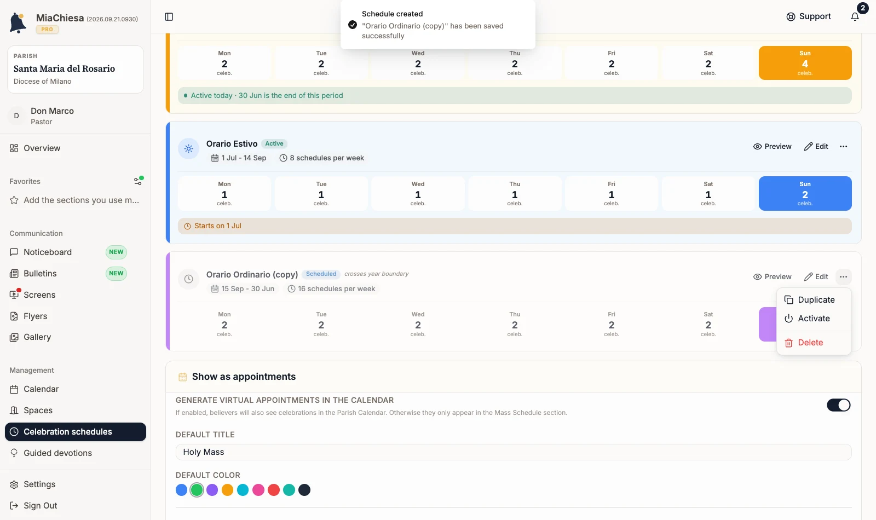Open Calendar in Management
876x520 pixels.
point(76,389)
